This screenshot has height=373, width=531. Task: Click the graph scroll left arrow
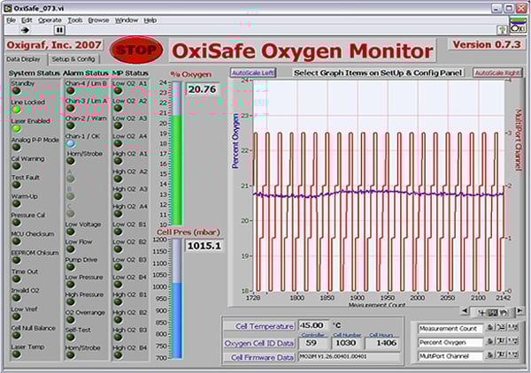(x=466, y=312)
